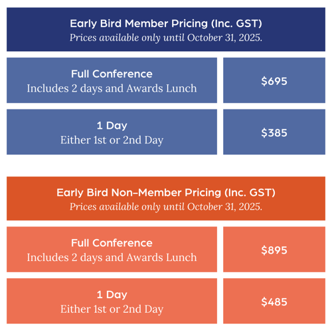Click the italic deadline note in orange banner
The image size is (332, 332).
166,207
